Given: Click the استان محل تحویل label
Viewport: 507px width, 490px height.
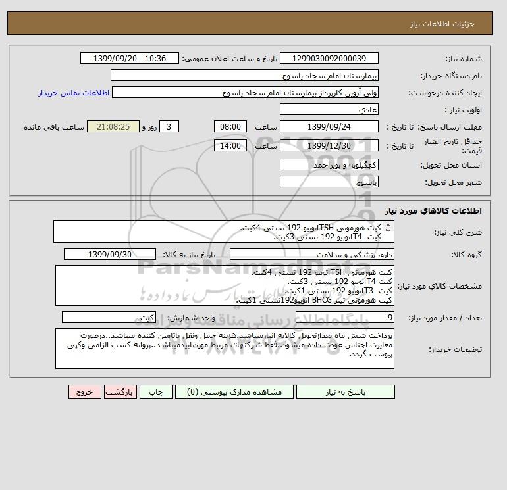Looking at the screenshot, I should (451, 165).
